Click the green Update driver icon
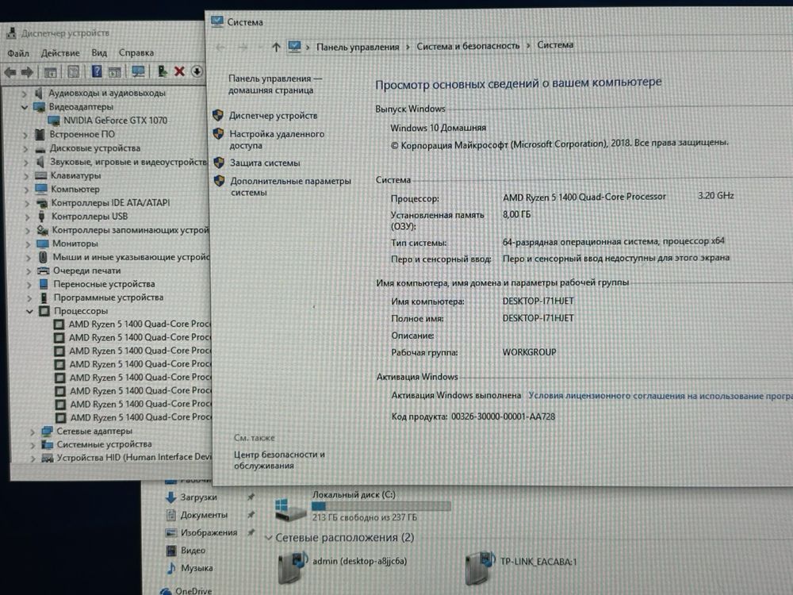 click(163, 71)
